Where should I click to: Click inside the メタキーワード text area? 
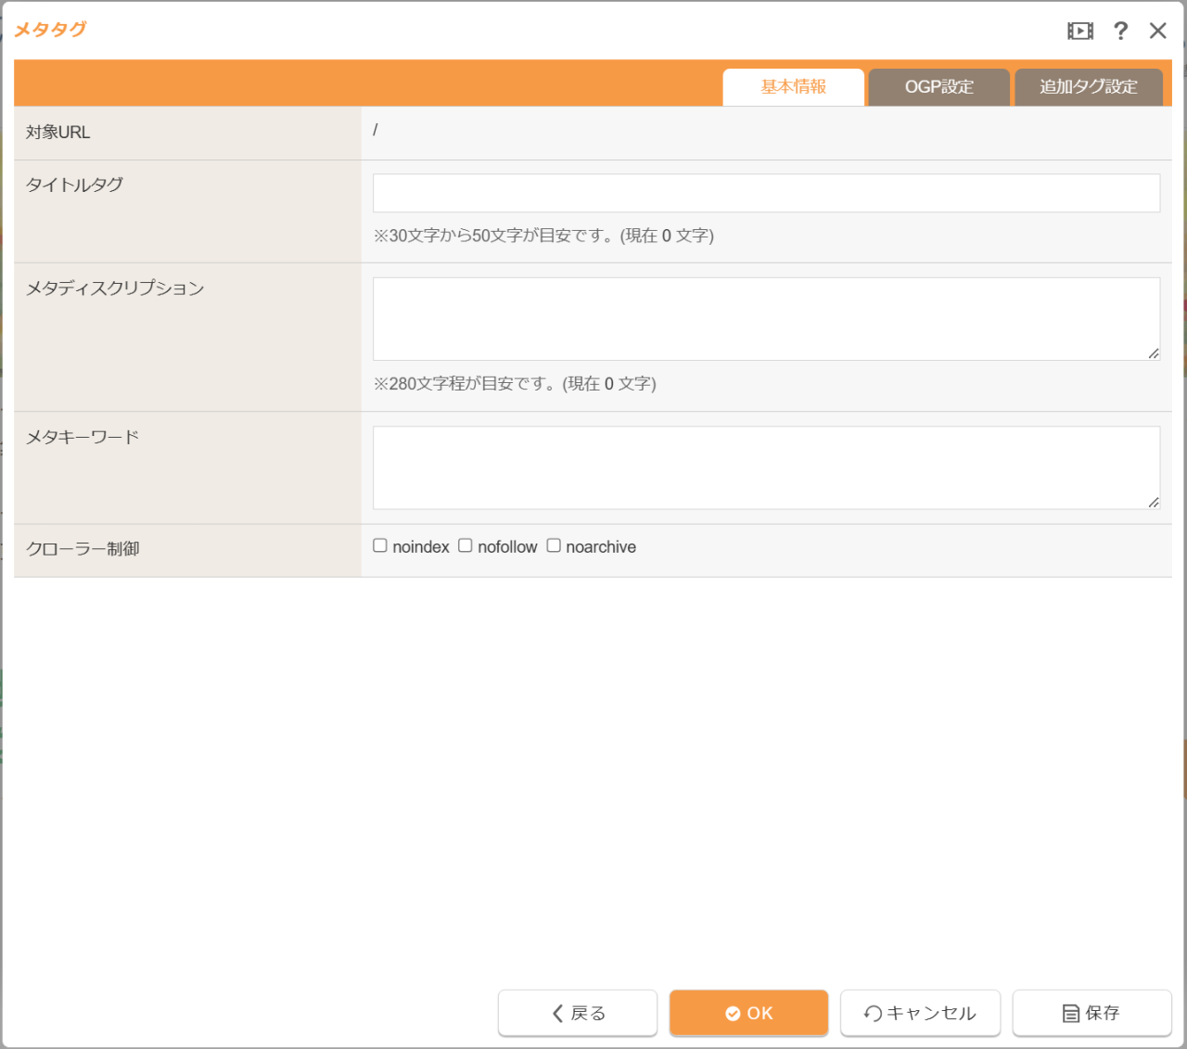(766, 467)
